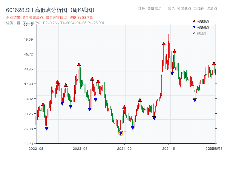
Task: Click the 26.38 y-axis price label
Action: [28, 129]
